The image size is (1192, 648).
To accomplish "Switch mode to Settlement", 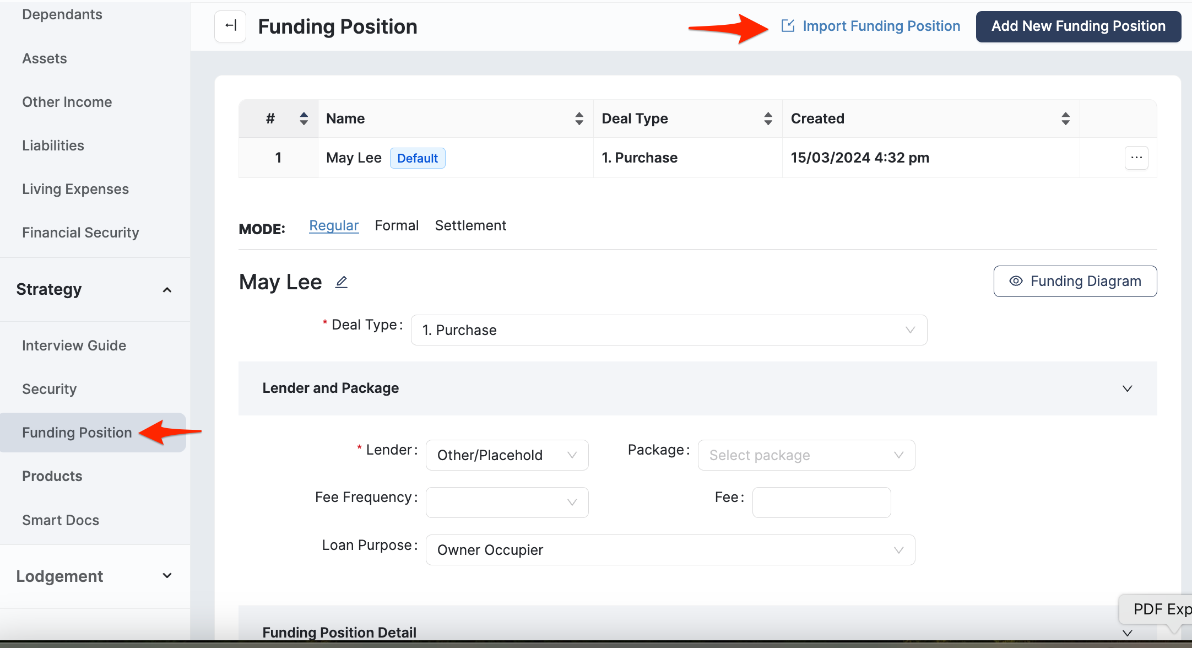I will [x=470, y=225].
